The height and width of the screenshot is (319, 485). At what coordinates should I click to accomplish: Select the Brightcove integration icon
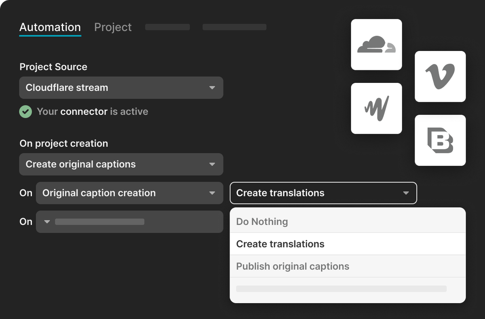click(440, 140)
